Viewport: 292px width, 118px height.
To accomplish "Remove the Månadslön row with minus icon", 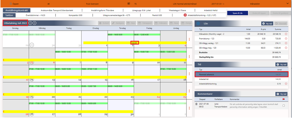I will coord(286,34).
